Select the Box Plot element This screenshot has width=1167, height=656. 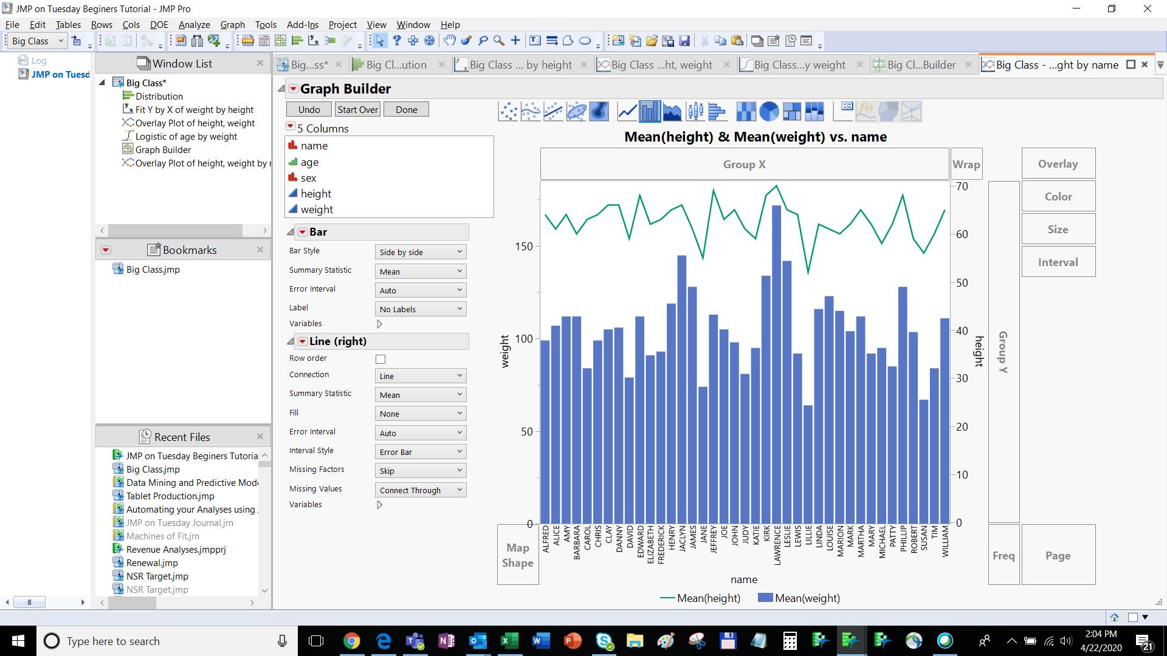[x=695, y=111]
